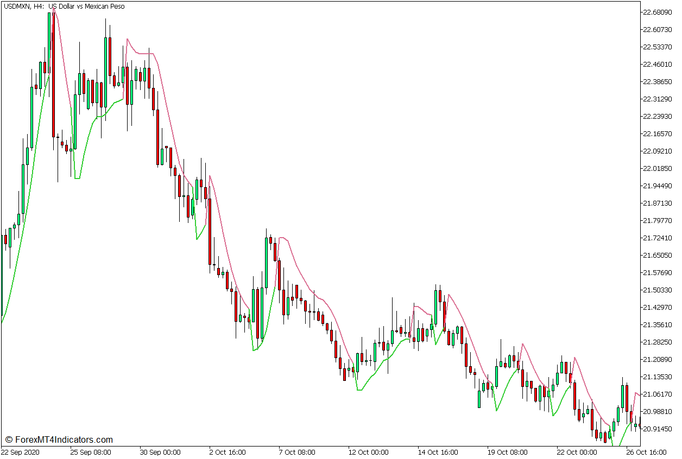Click the USDMXN chart title label
Image resolution: width=682 pixels, height=459 pixels.
click(x=14, y=6)
